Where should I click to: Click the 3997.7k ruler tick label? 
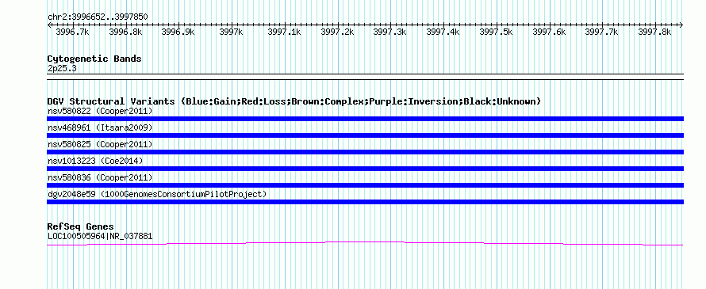pos(601,32)
